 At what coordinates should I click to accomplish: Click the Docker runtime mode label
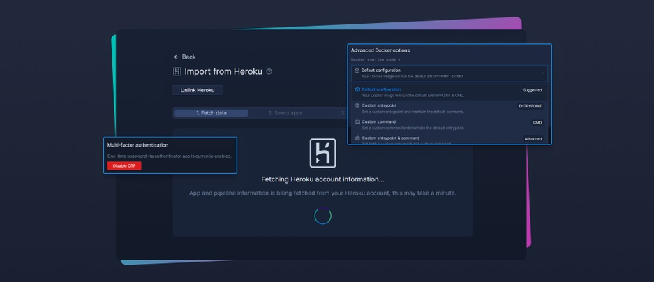click(x=376, y=59)
